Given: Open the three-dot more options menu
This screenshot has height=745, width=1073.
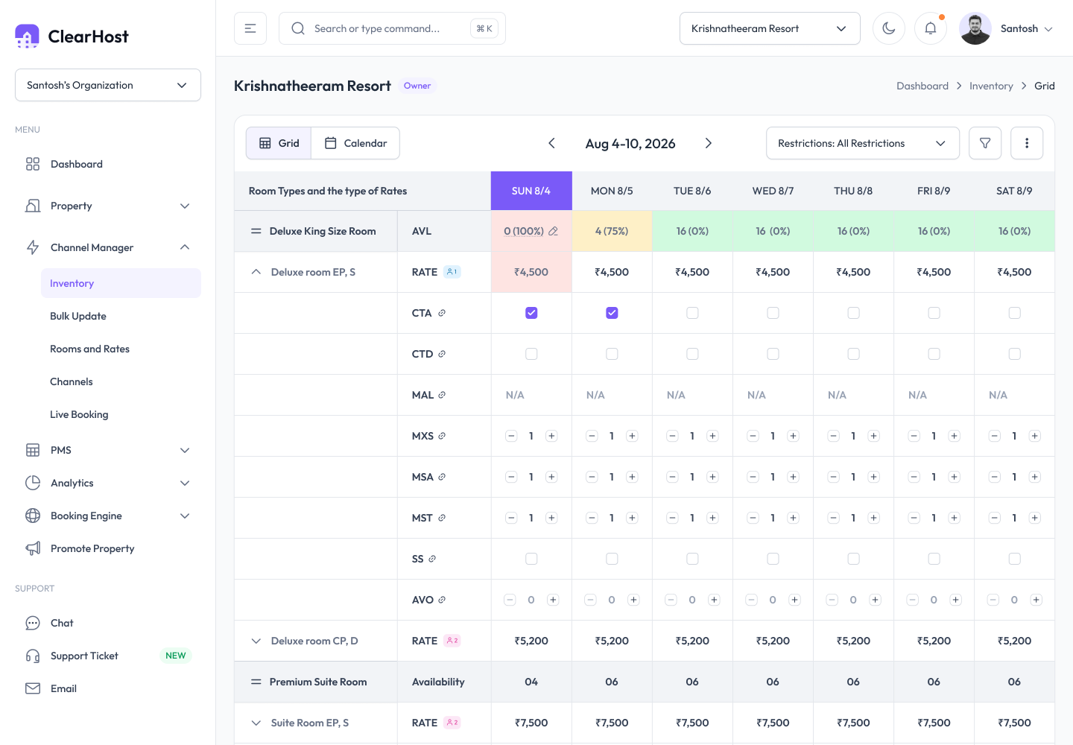Looking at the screenshot, I should coord(1027,143).
